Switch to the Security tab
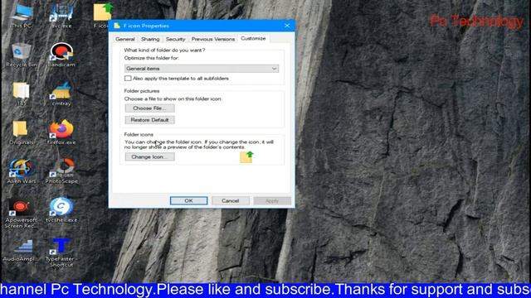Screen dimensions: 531x298 pos(175,39)
